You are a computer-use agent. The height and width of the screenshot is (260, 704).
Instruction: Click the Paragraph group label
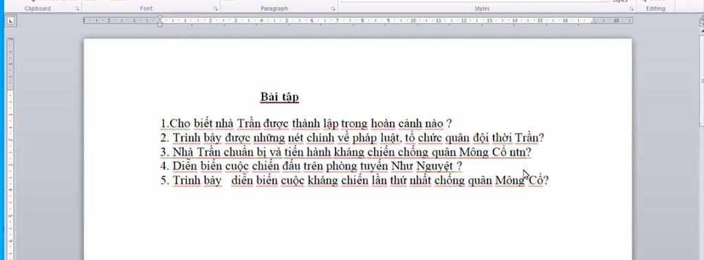[x=274, y=8]
